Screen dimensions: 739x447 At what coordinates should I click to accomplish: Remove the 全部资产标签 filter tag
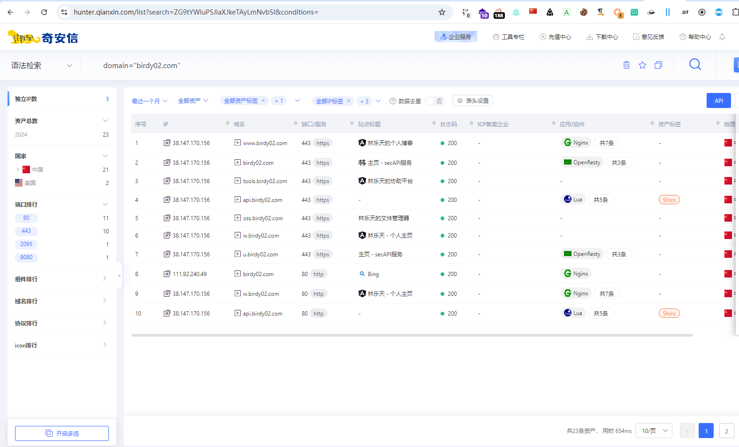coord(263,100)
